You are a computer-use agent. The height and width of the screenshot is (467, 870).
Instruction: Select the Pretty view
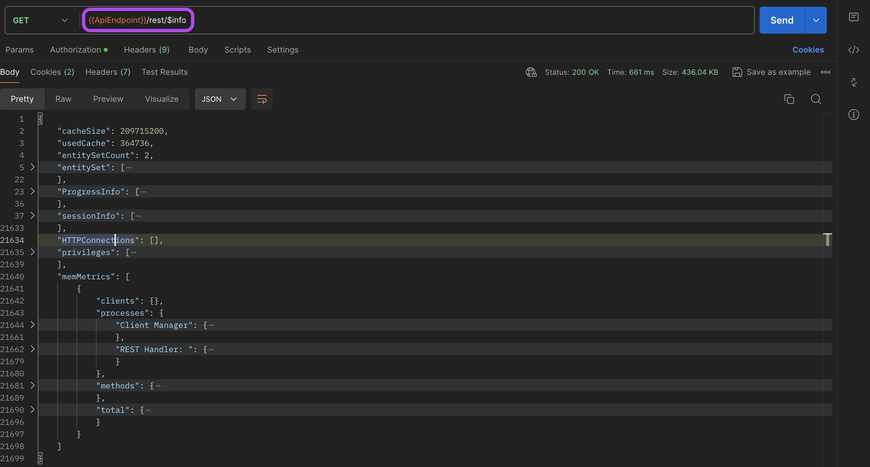pos(22,99)
